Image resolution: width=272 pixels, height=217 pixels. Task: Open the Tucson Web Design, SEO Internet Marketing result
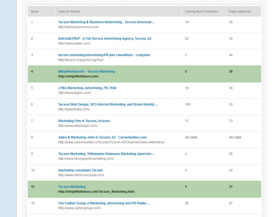(108, 104)
